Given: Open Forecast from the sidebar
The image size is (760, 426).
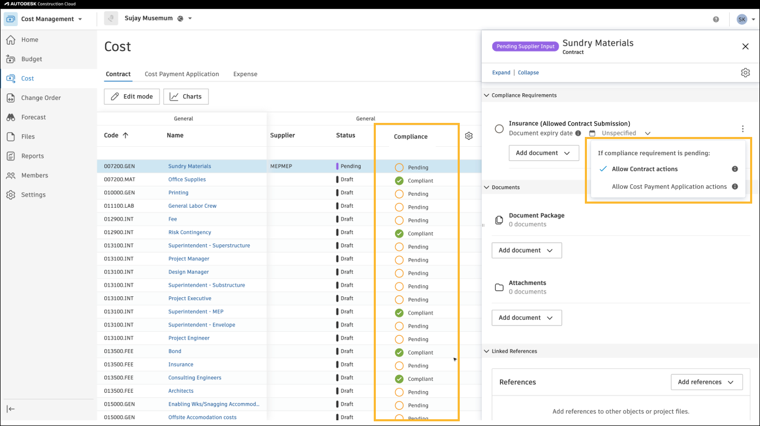Looking at the screenshot, I should (33, 117).
